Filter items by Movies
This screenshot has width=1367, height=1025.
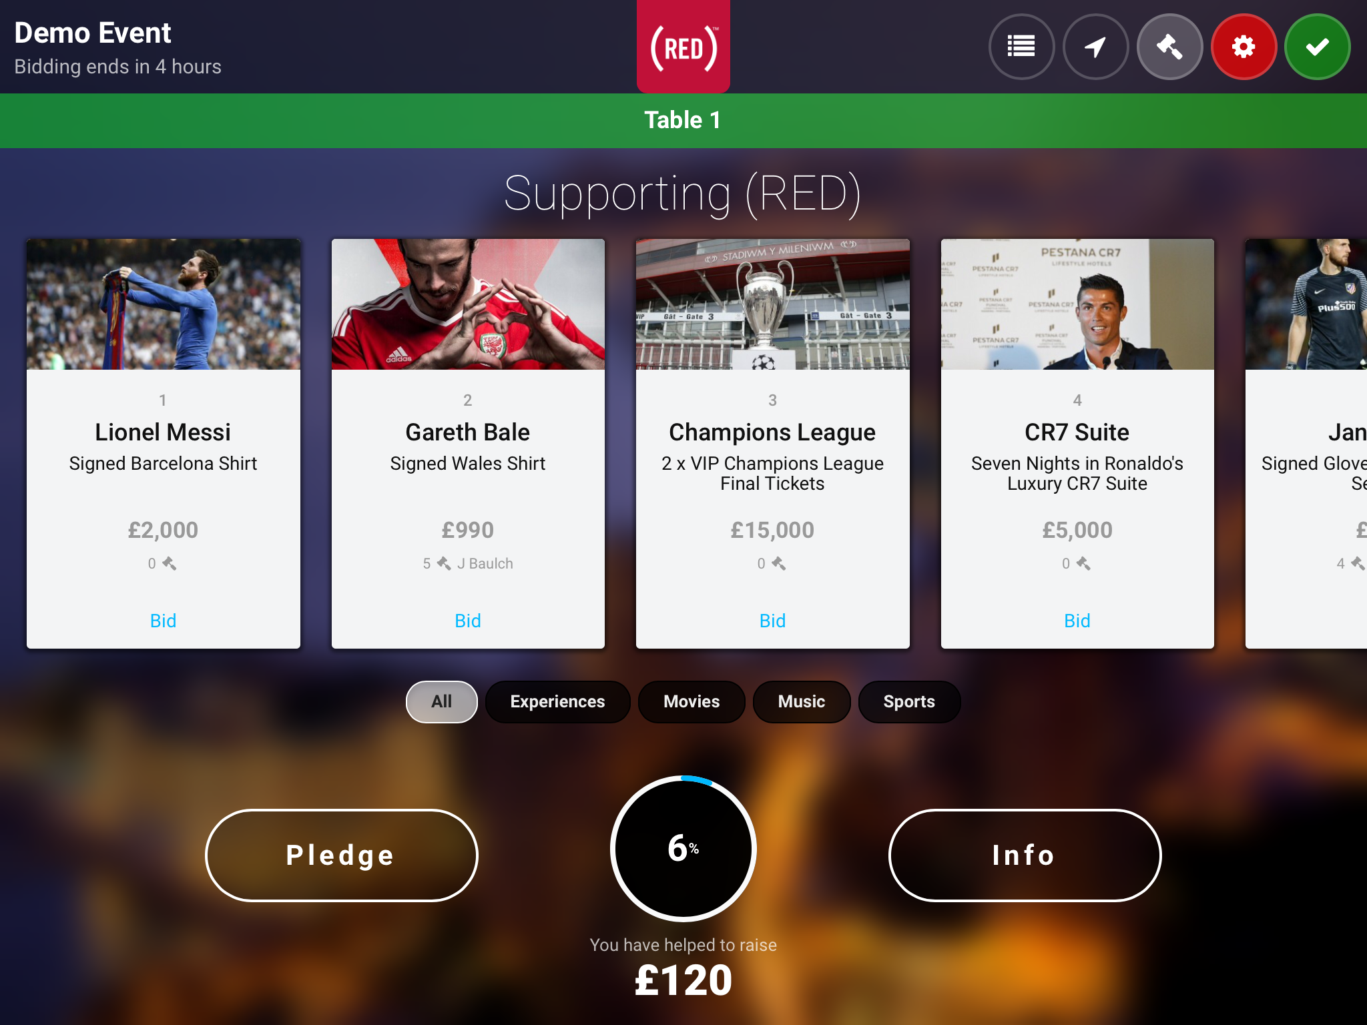[692, 701]
